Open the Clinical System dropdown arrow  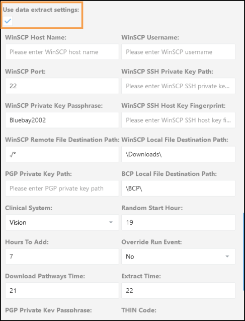click(111, 222)
